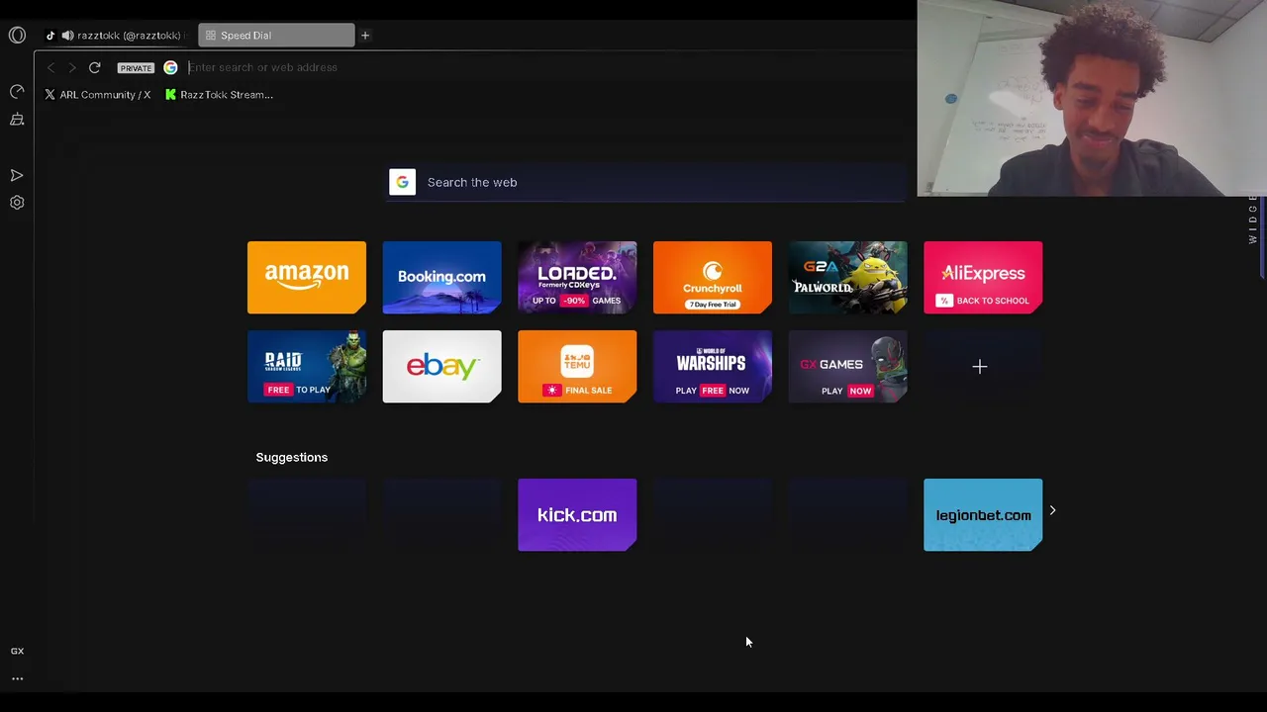Image resolution: width=1267 pixels, height=712 pixels.
Task: Open the Booking.com speed dial tile
Action: (441, 278)
